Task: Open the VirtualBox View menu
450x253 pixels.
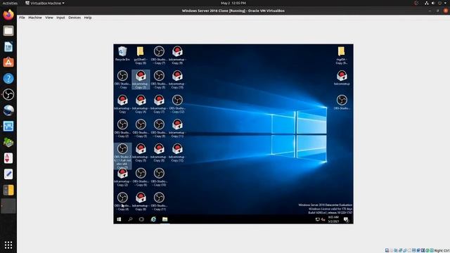Action: (x=49, y=18)
